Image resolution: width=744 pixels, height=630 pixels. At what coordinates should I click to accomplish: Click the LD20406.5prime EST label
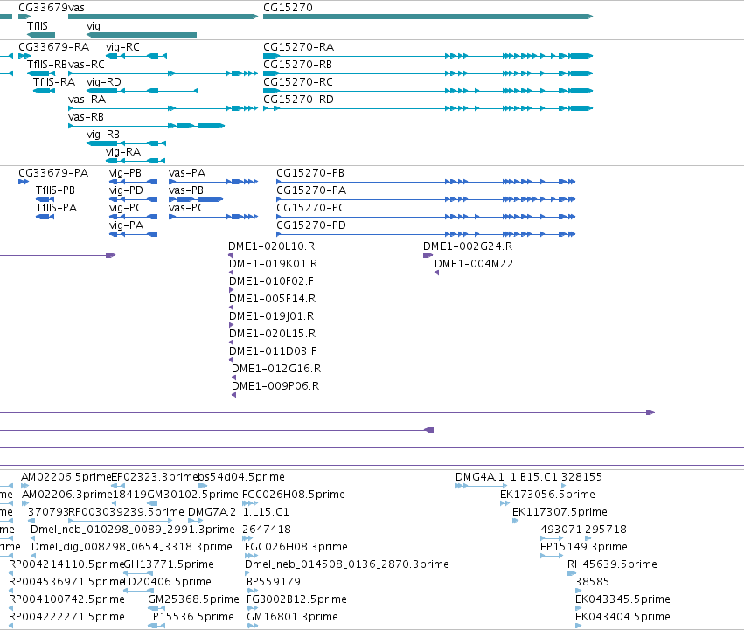tap(168, 582)
